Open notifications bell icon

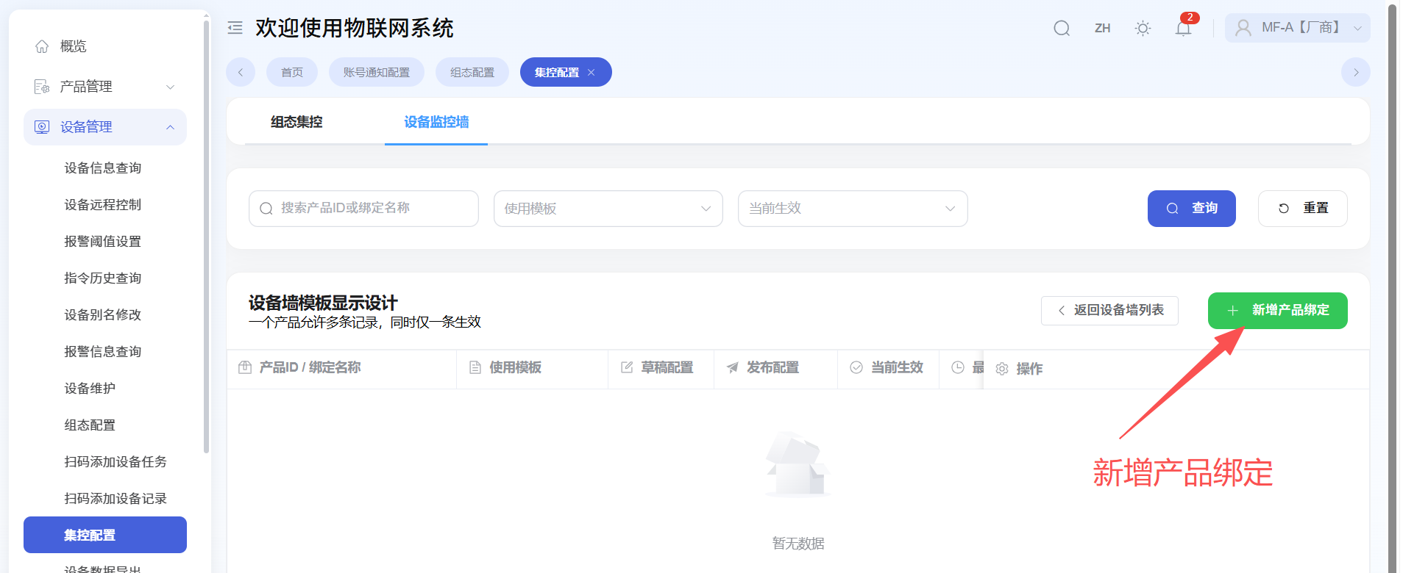(x=1183, y=28)
